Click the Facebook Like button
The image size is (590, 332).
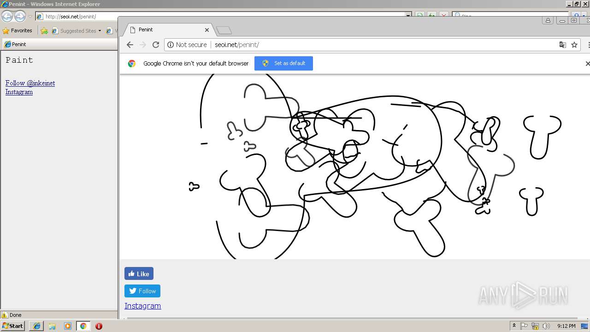pos(139,273)
